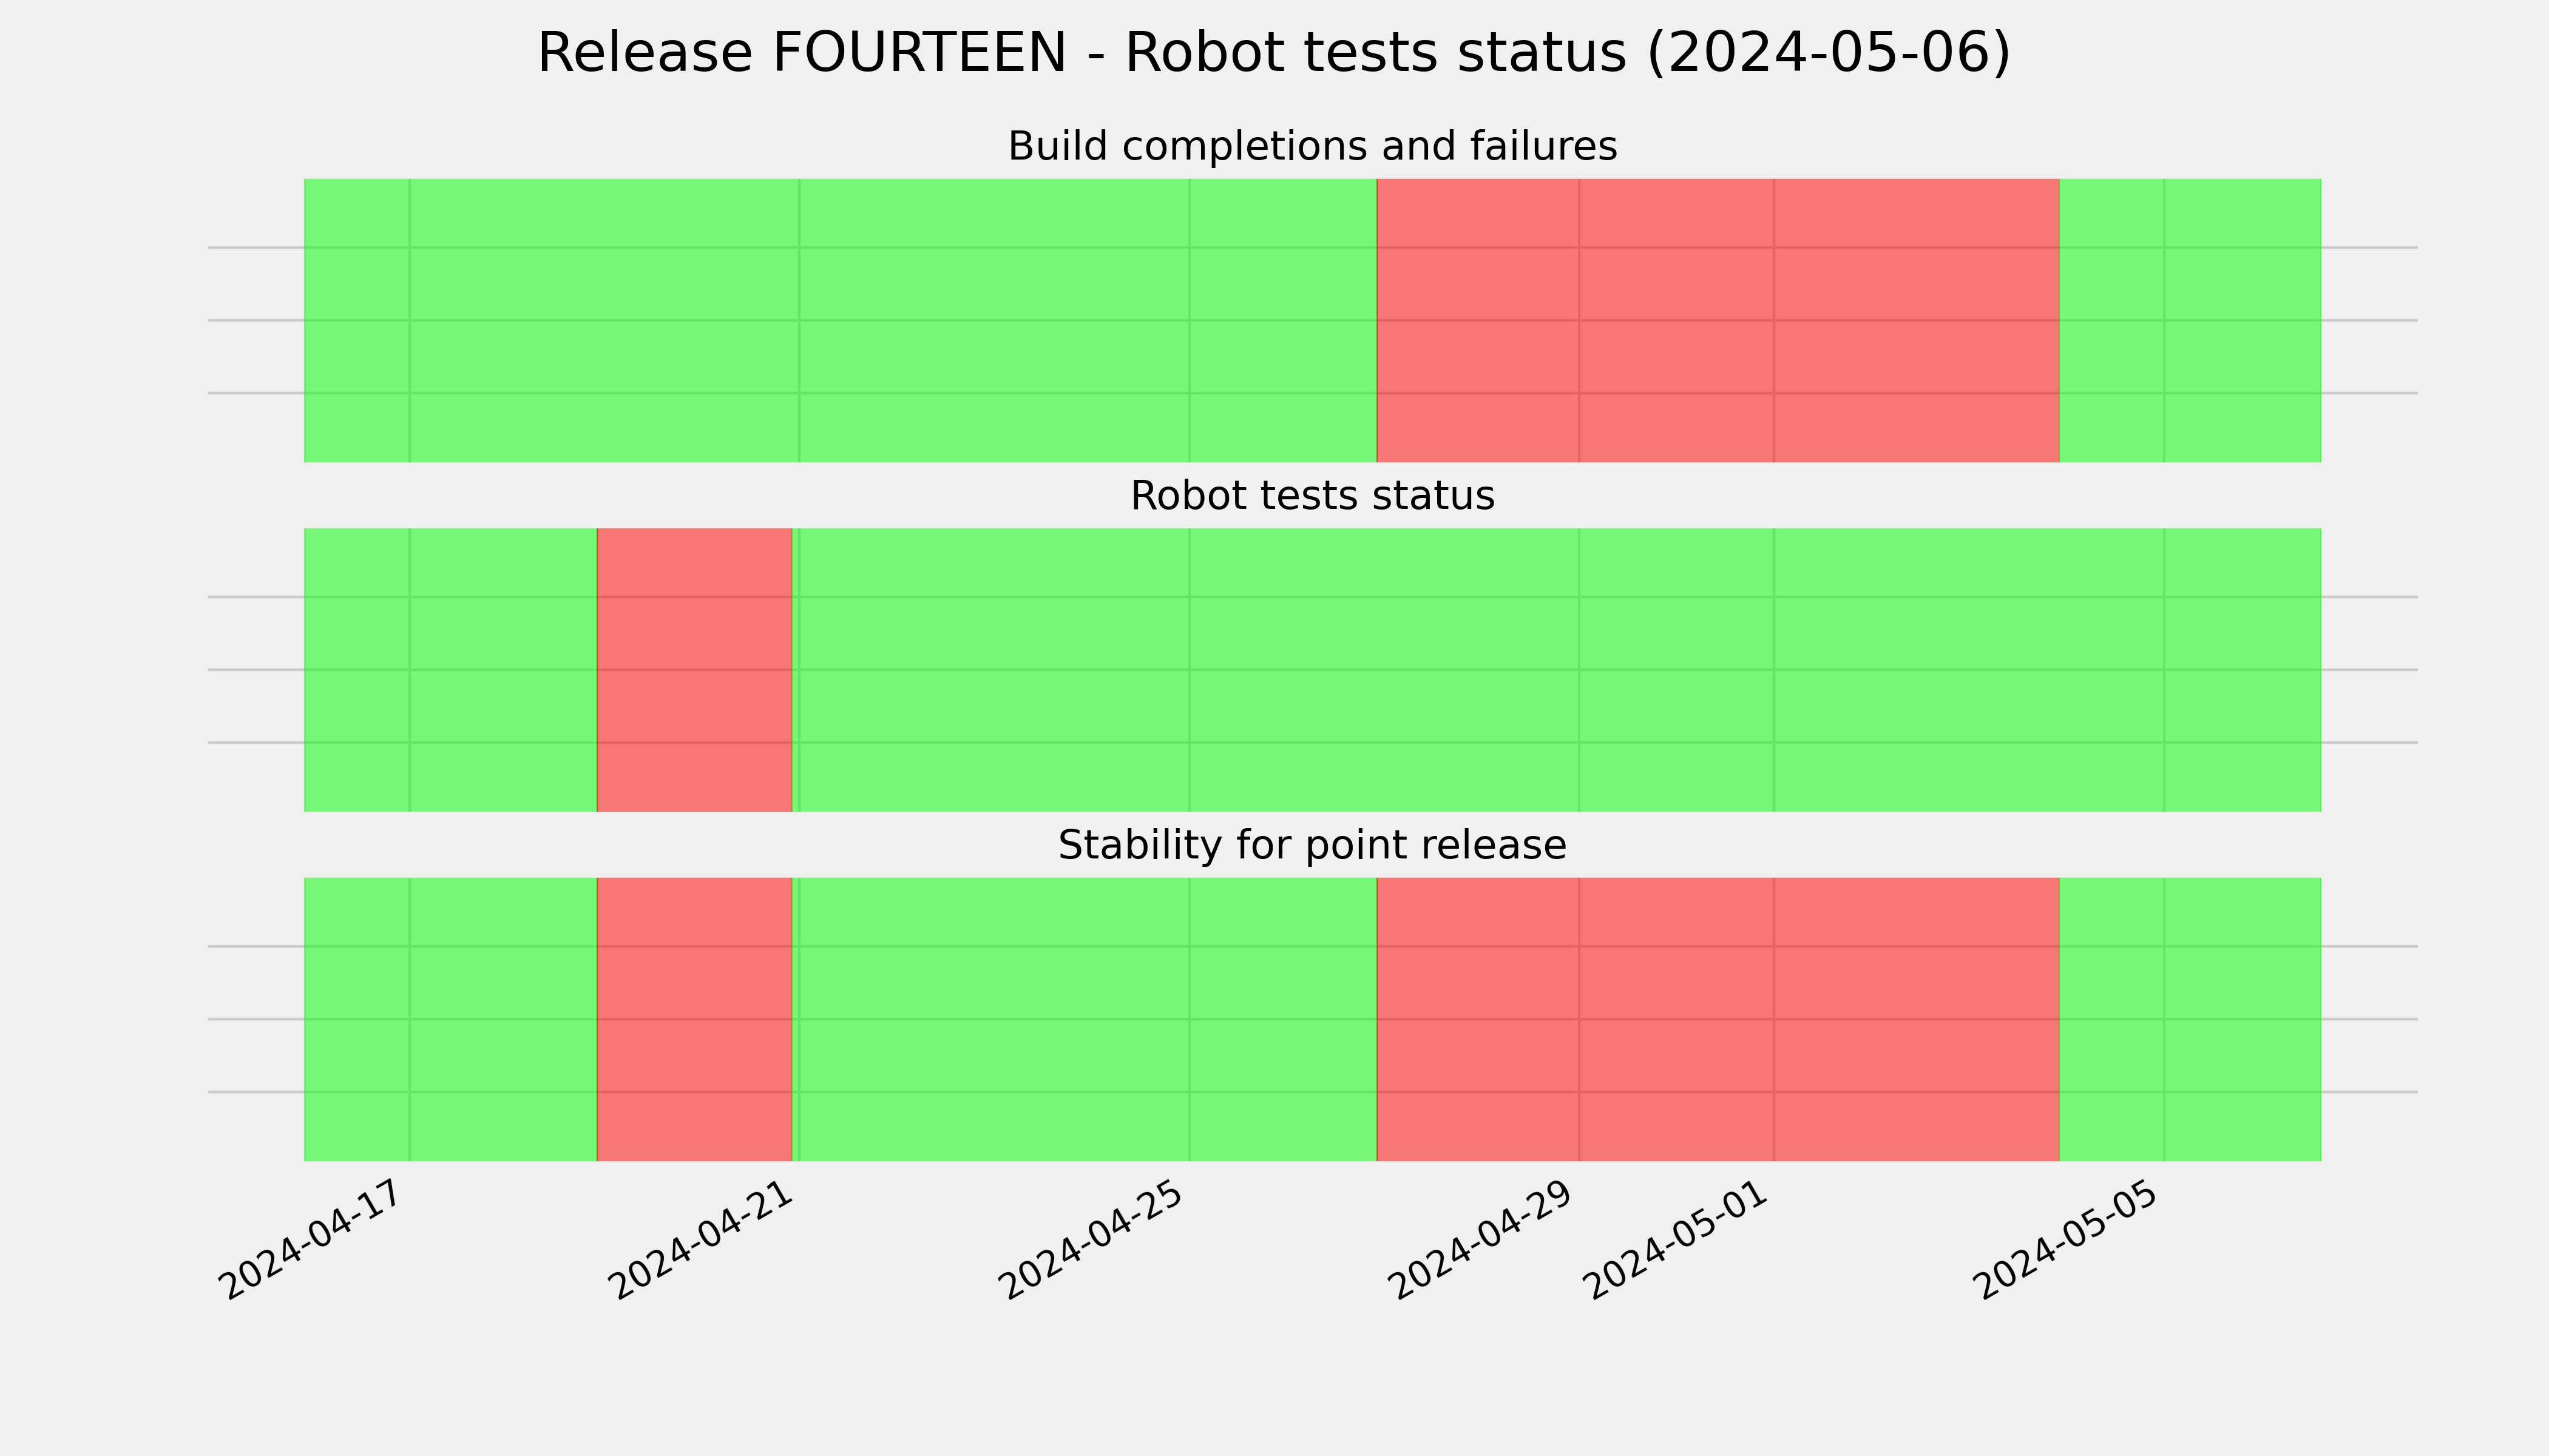The width and height of the screenshot is (2549, 1456).
Task: Click the red failure block in Robot tests status
Action: 694,670
